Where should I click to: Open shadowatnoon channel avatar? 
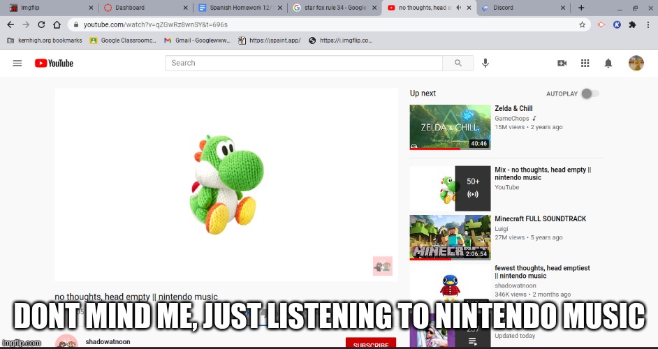(66, 341)
